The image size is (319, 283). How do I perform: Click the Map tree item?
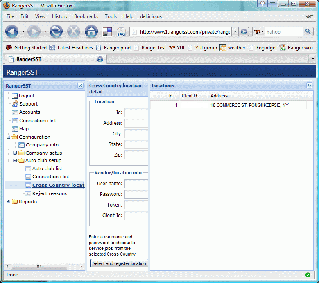(x=24, y=129)
